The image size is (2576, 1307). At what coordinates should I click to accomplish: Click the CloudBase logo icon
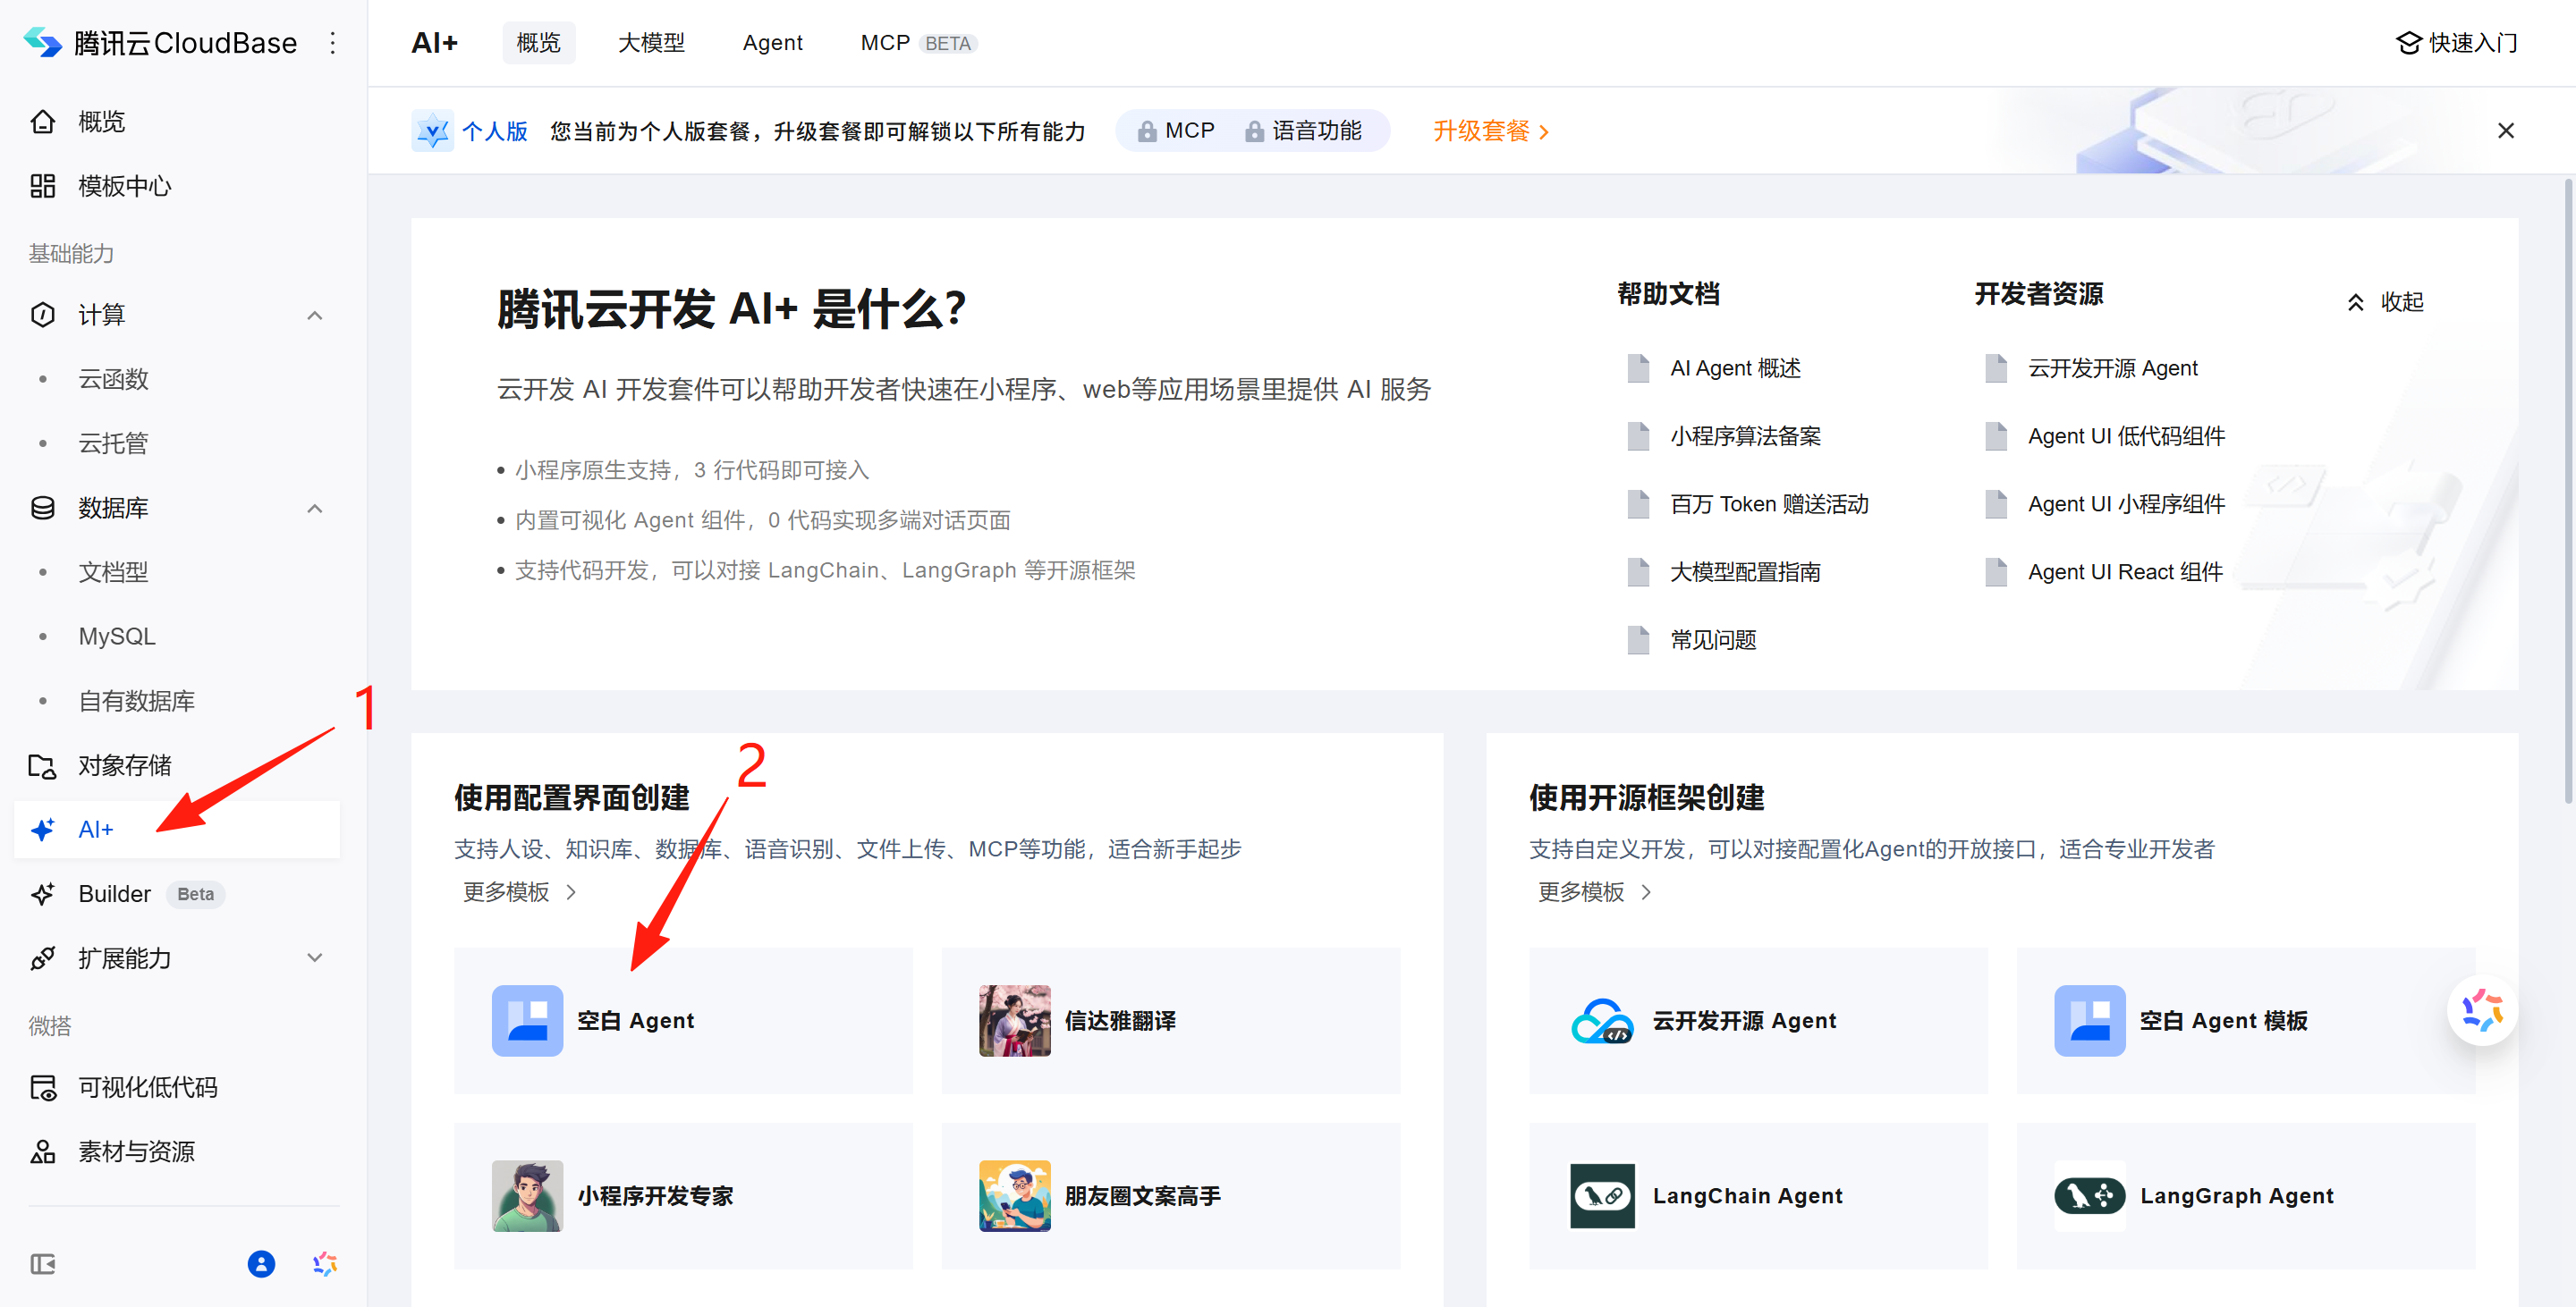[x=42, y=43]
